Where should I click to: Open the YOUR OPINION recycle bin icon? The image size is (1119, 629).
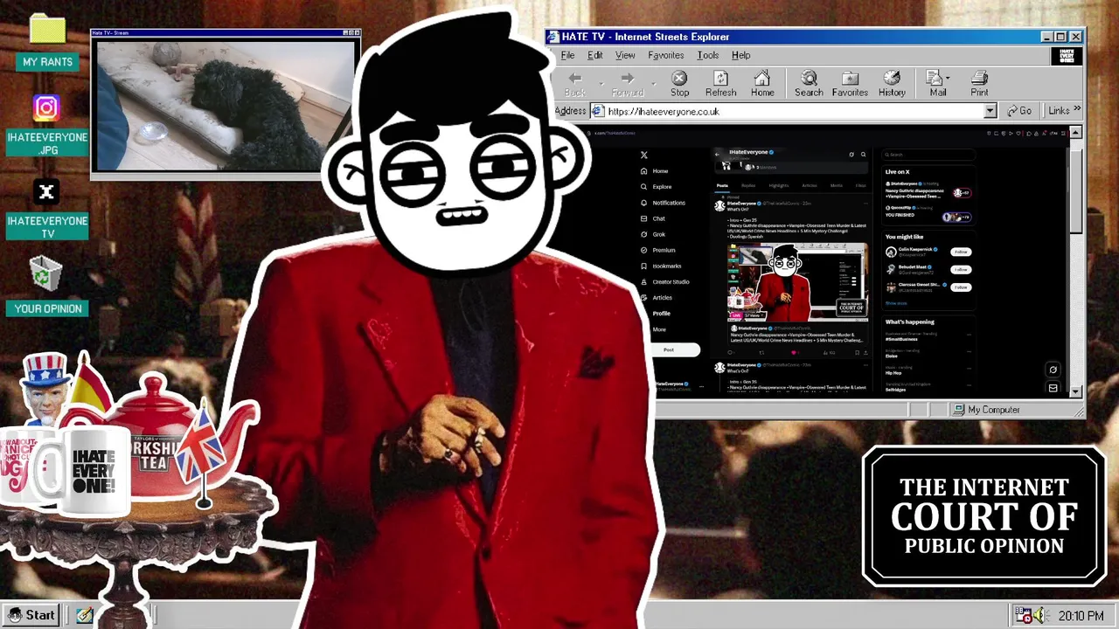coord(47,285)
